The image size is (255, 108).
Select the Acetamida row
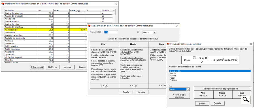pyautogui.click(x=46, y=32)
